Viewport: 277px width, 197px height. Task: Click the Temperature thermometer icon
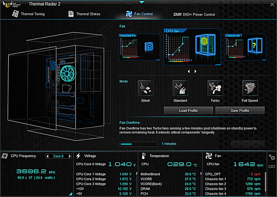coord(144,156)
